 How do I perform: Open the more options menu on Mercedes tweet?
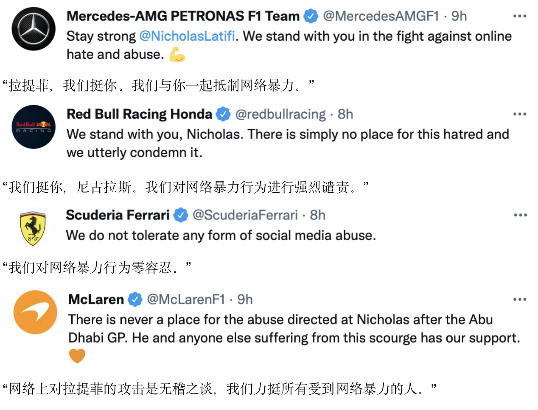519,16
